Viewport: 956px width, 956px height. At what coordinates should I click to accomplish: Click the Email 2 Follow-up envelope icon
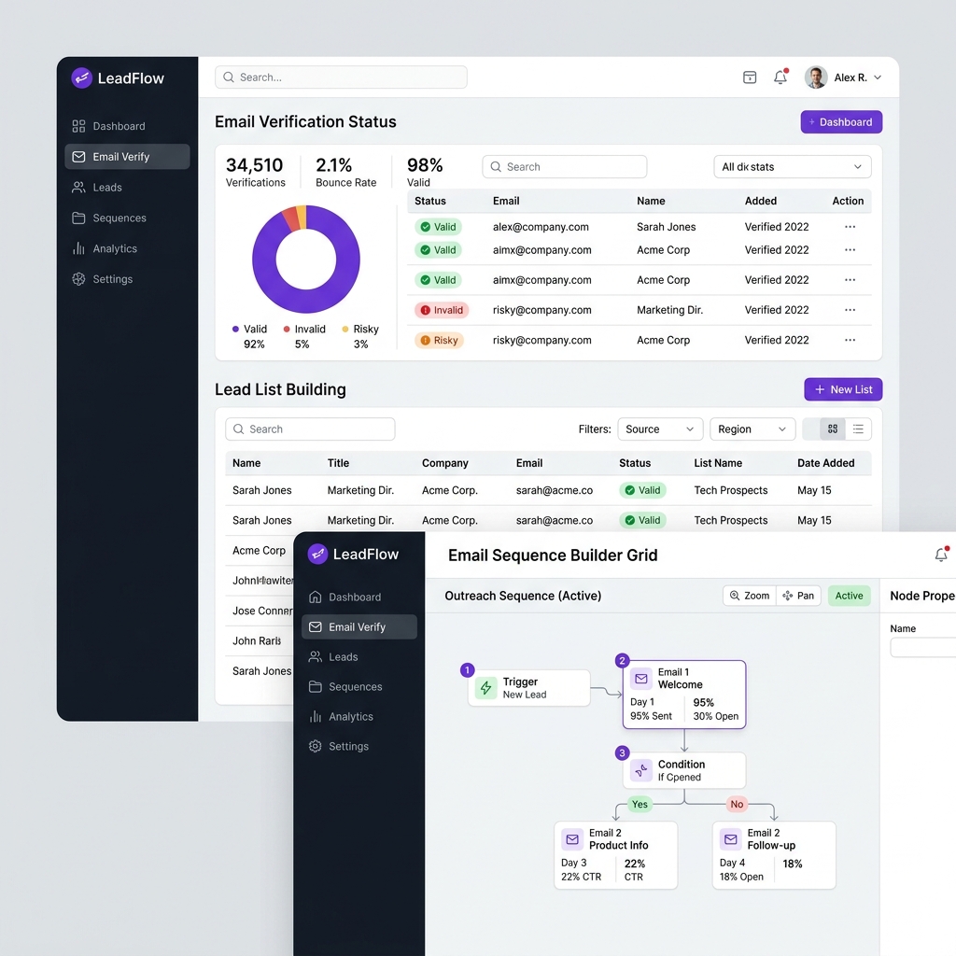click(731, 839)
